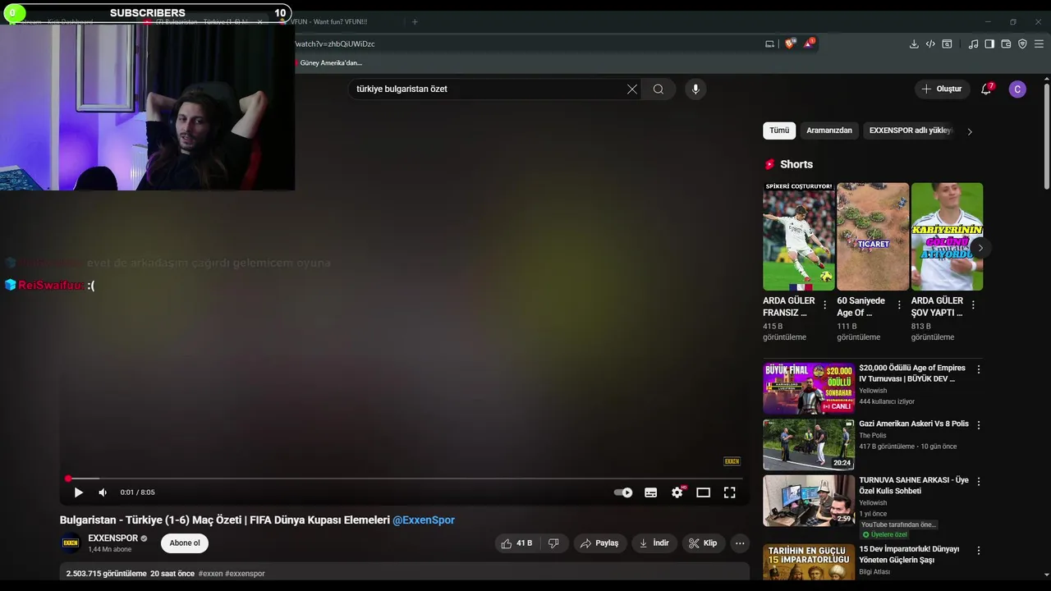Viewport: 1051px width, 591px height.
Task: Open the Oluştur create menu
Action: pos(942,89)
